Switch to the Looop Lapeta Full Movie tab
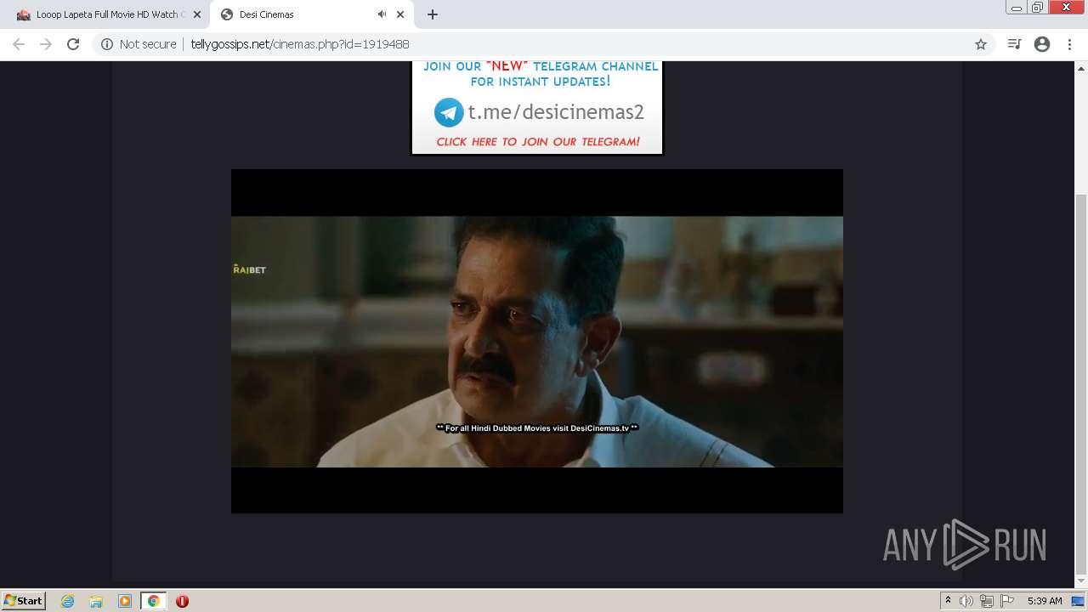The width and height of the screenshot is (1088, 612). point(107,14)
